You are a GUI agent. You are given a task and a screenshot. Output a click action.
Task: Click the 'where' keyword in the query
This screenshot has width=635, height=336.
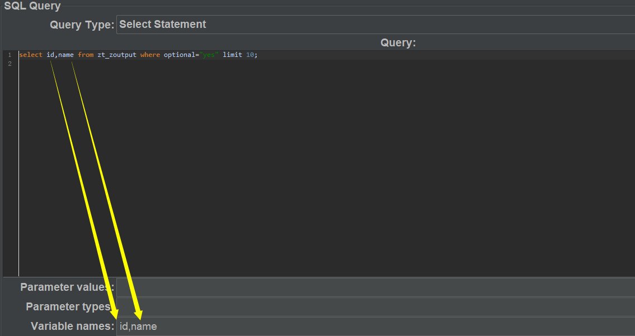150,55
